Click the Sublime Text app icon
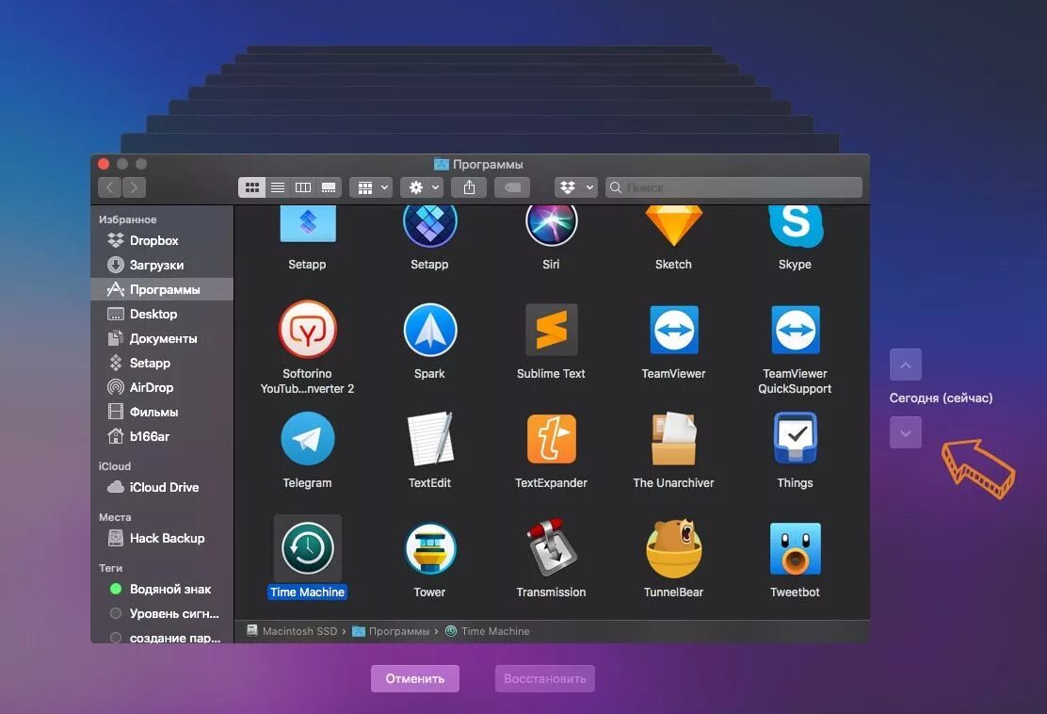This screenshot has height=714, width=1047. point(552,330)
